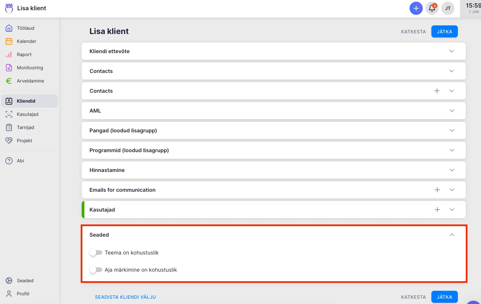Open the JT user avatar menu
The height and width of the screenshot is (304, 481).
(x=448, y=8)
